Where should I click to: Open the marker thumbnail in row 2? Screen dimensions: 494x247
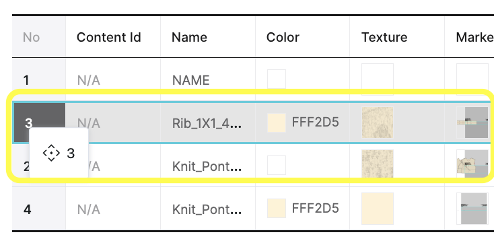(x=472, y=164)
